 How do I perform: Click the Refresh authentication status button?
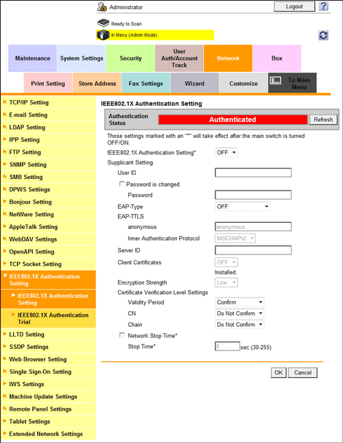[x=323, y=119]
